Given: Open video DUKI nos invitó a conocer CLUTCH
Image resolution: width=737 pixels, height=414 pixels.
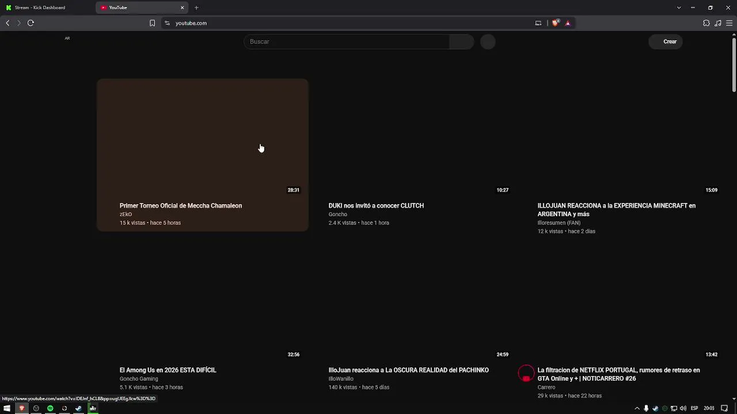Looking at the screenshot, I should (376, 206).
